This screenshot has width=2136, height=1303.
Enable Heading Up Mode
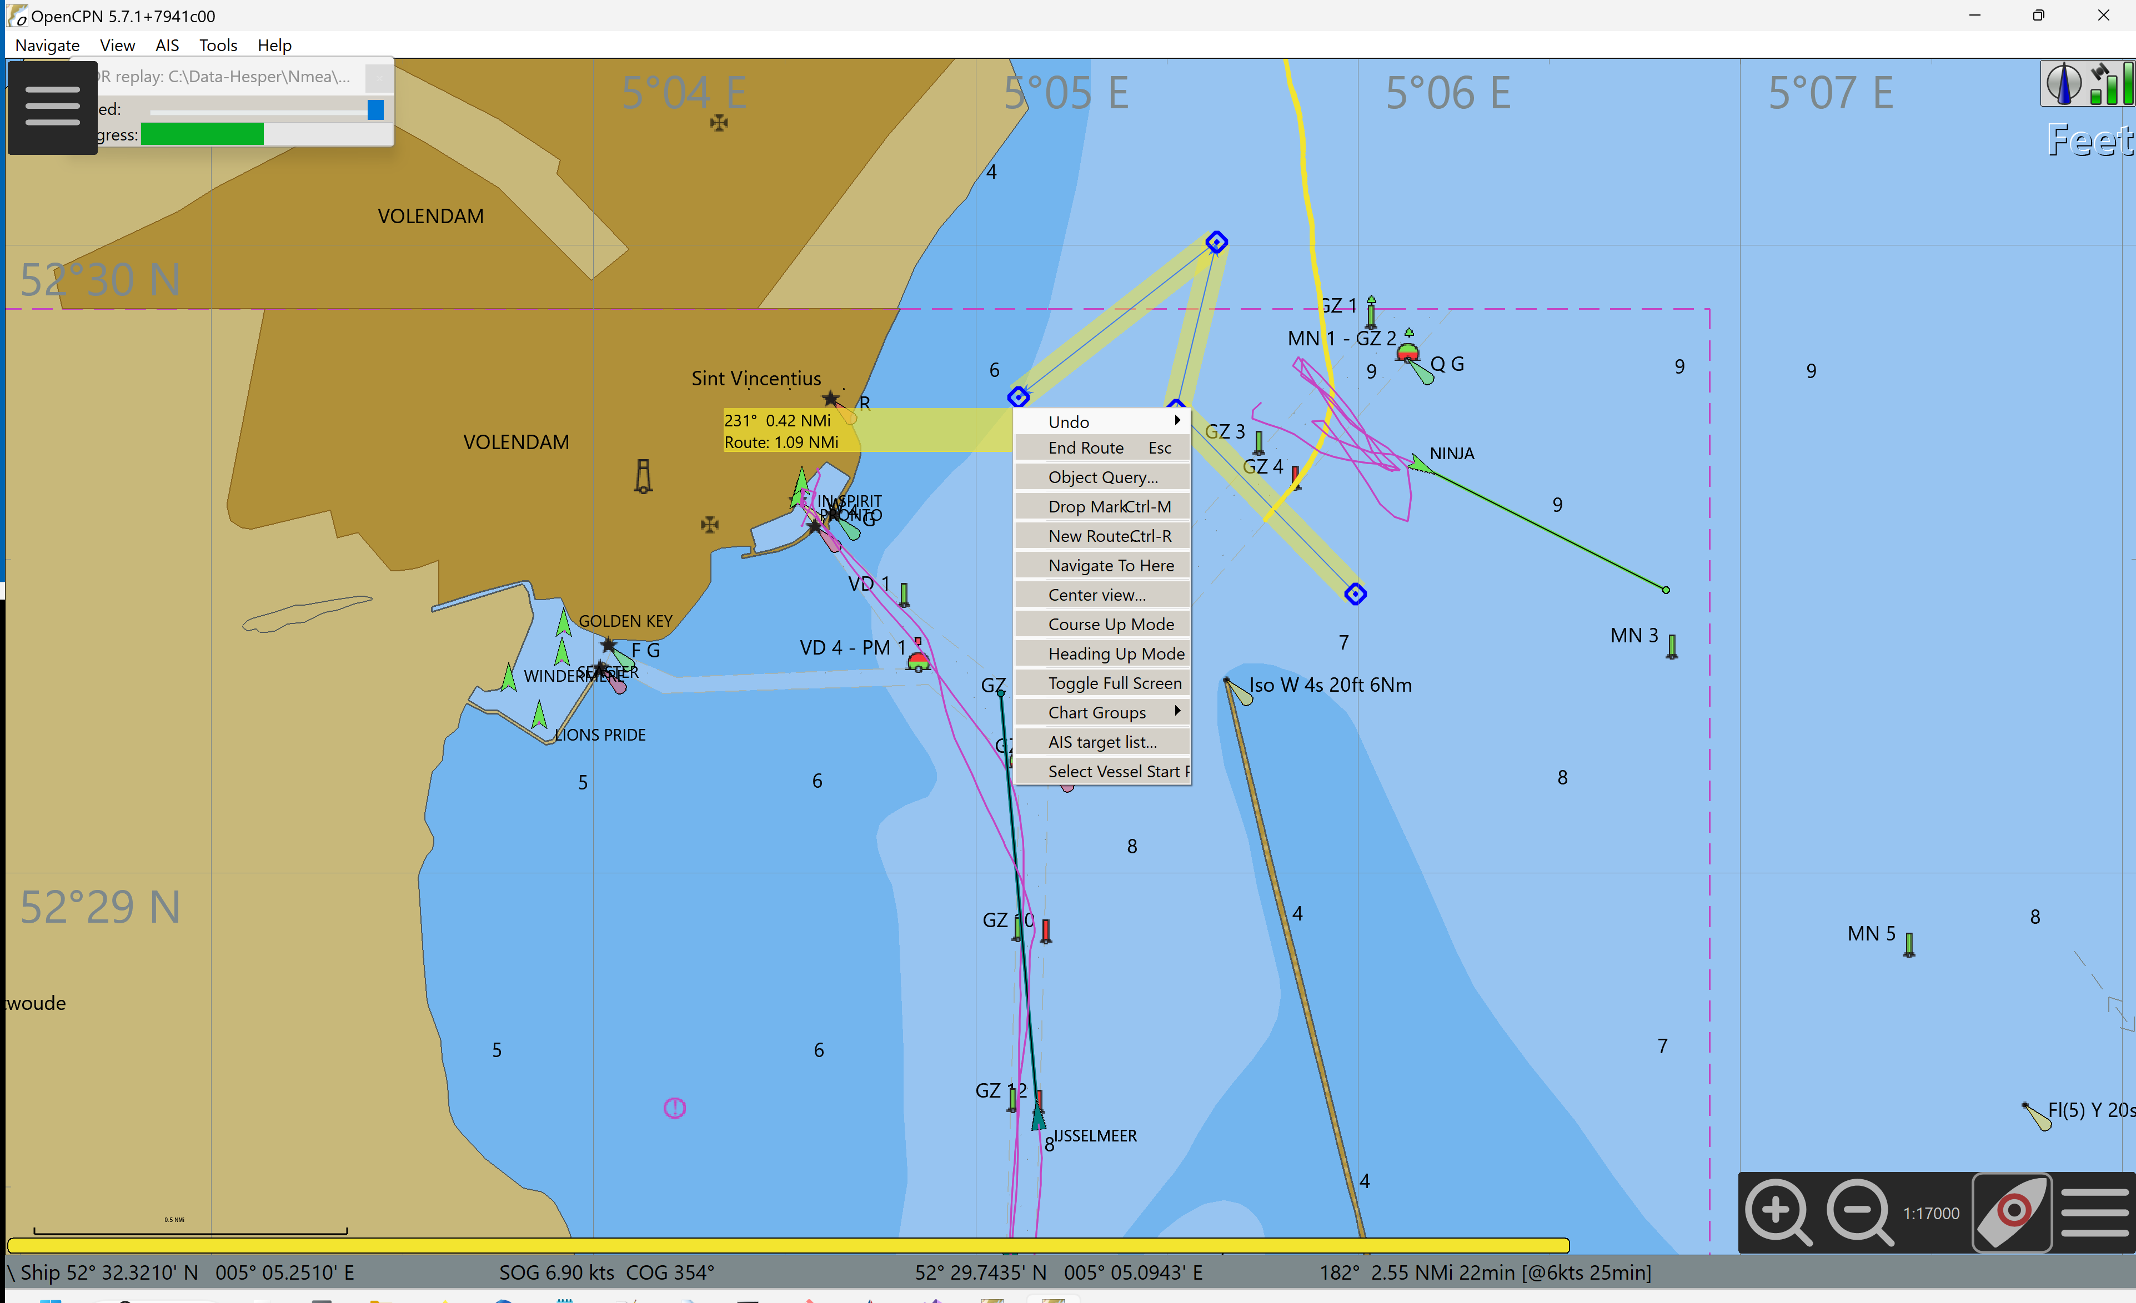pos(1102,653)
